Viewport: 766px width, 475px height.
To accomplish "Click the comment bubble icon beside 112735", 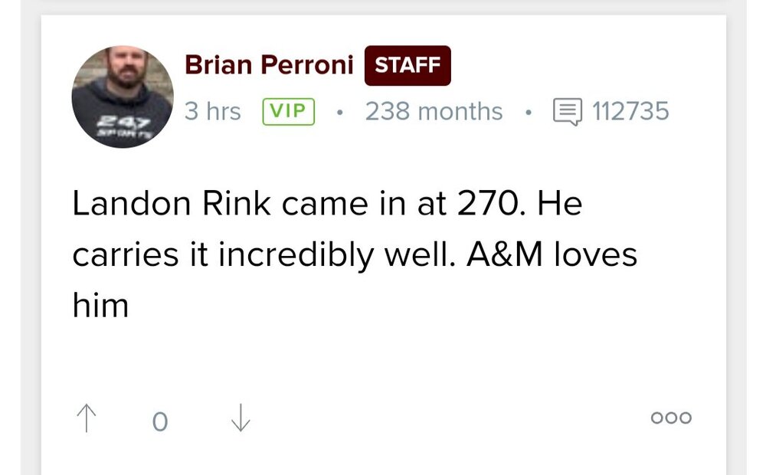I will coord(568,113).
